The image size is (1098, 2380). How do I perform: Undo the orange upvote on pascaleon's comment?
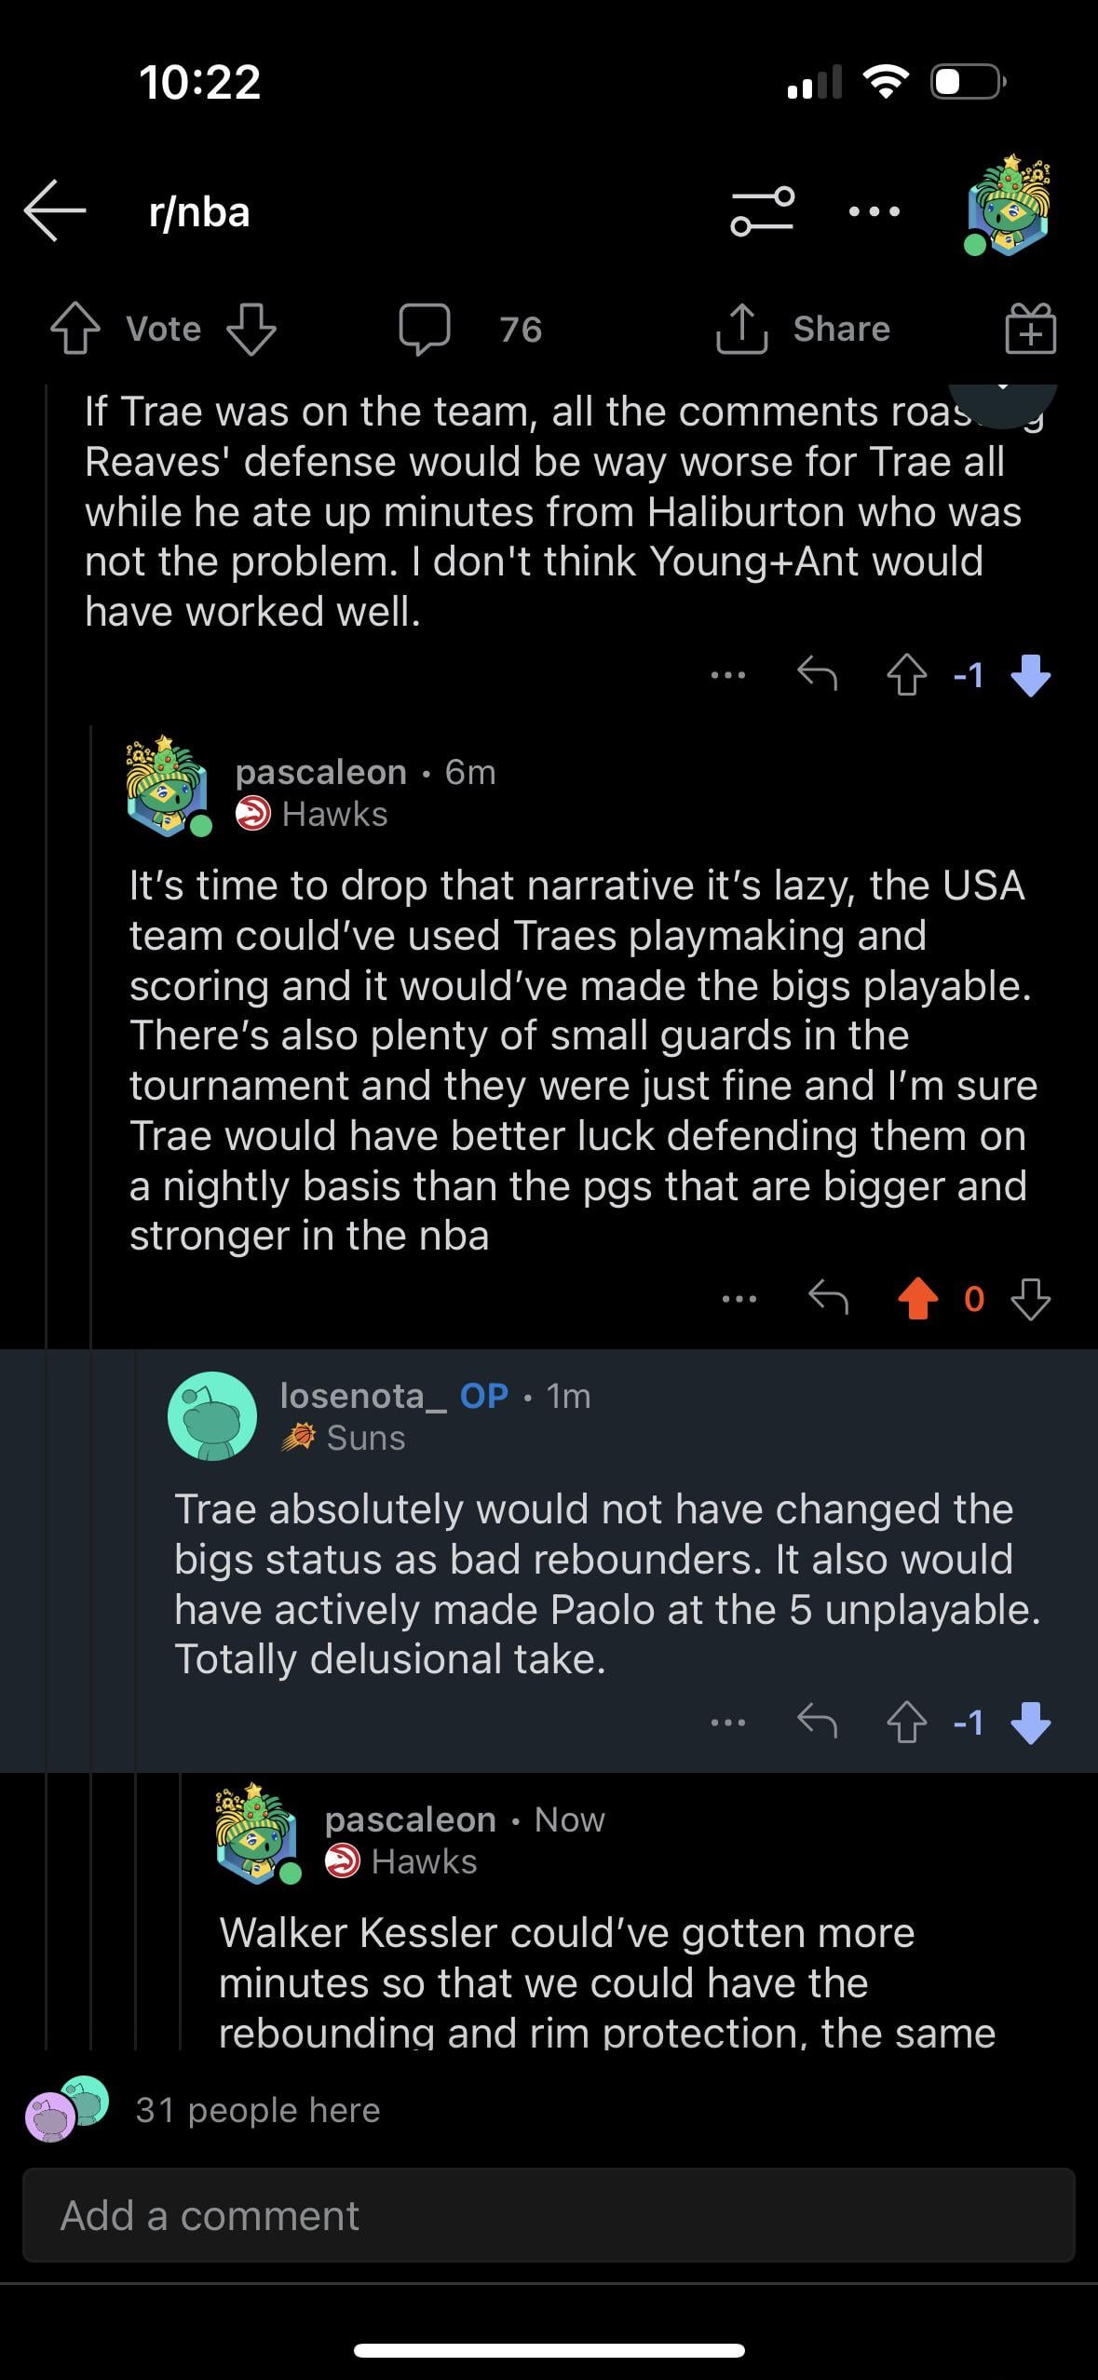pos(917,1298)
